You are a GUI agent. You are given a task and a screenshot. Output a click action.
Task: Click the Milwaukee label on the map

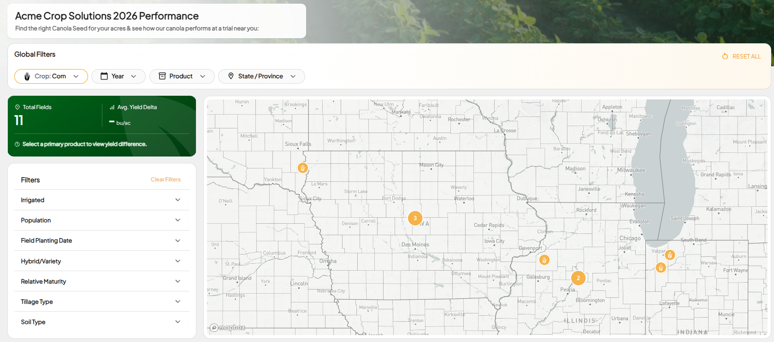(631, 170)
